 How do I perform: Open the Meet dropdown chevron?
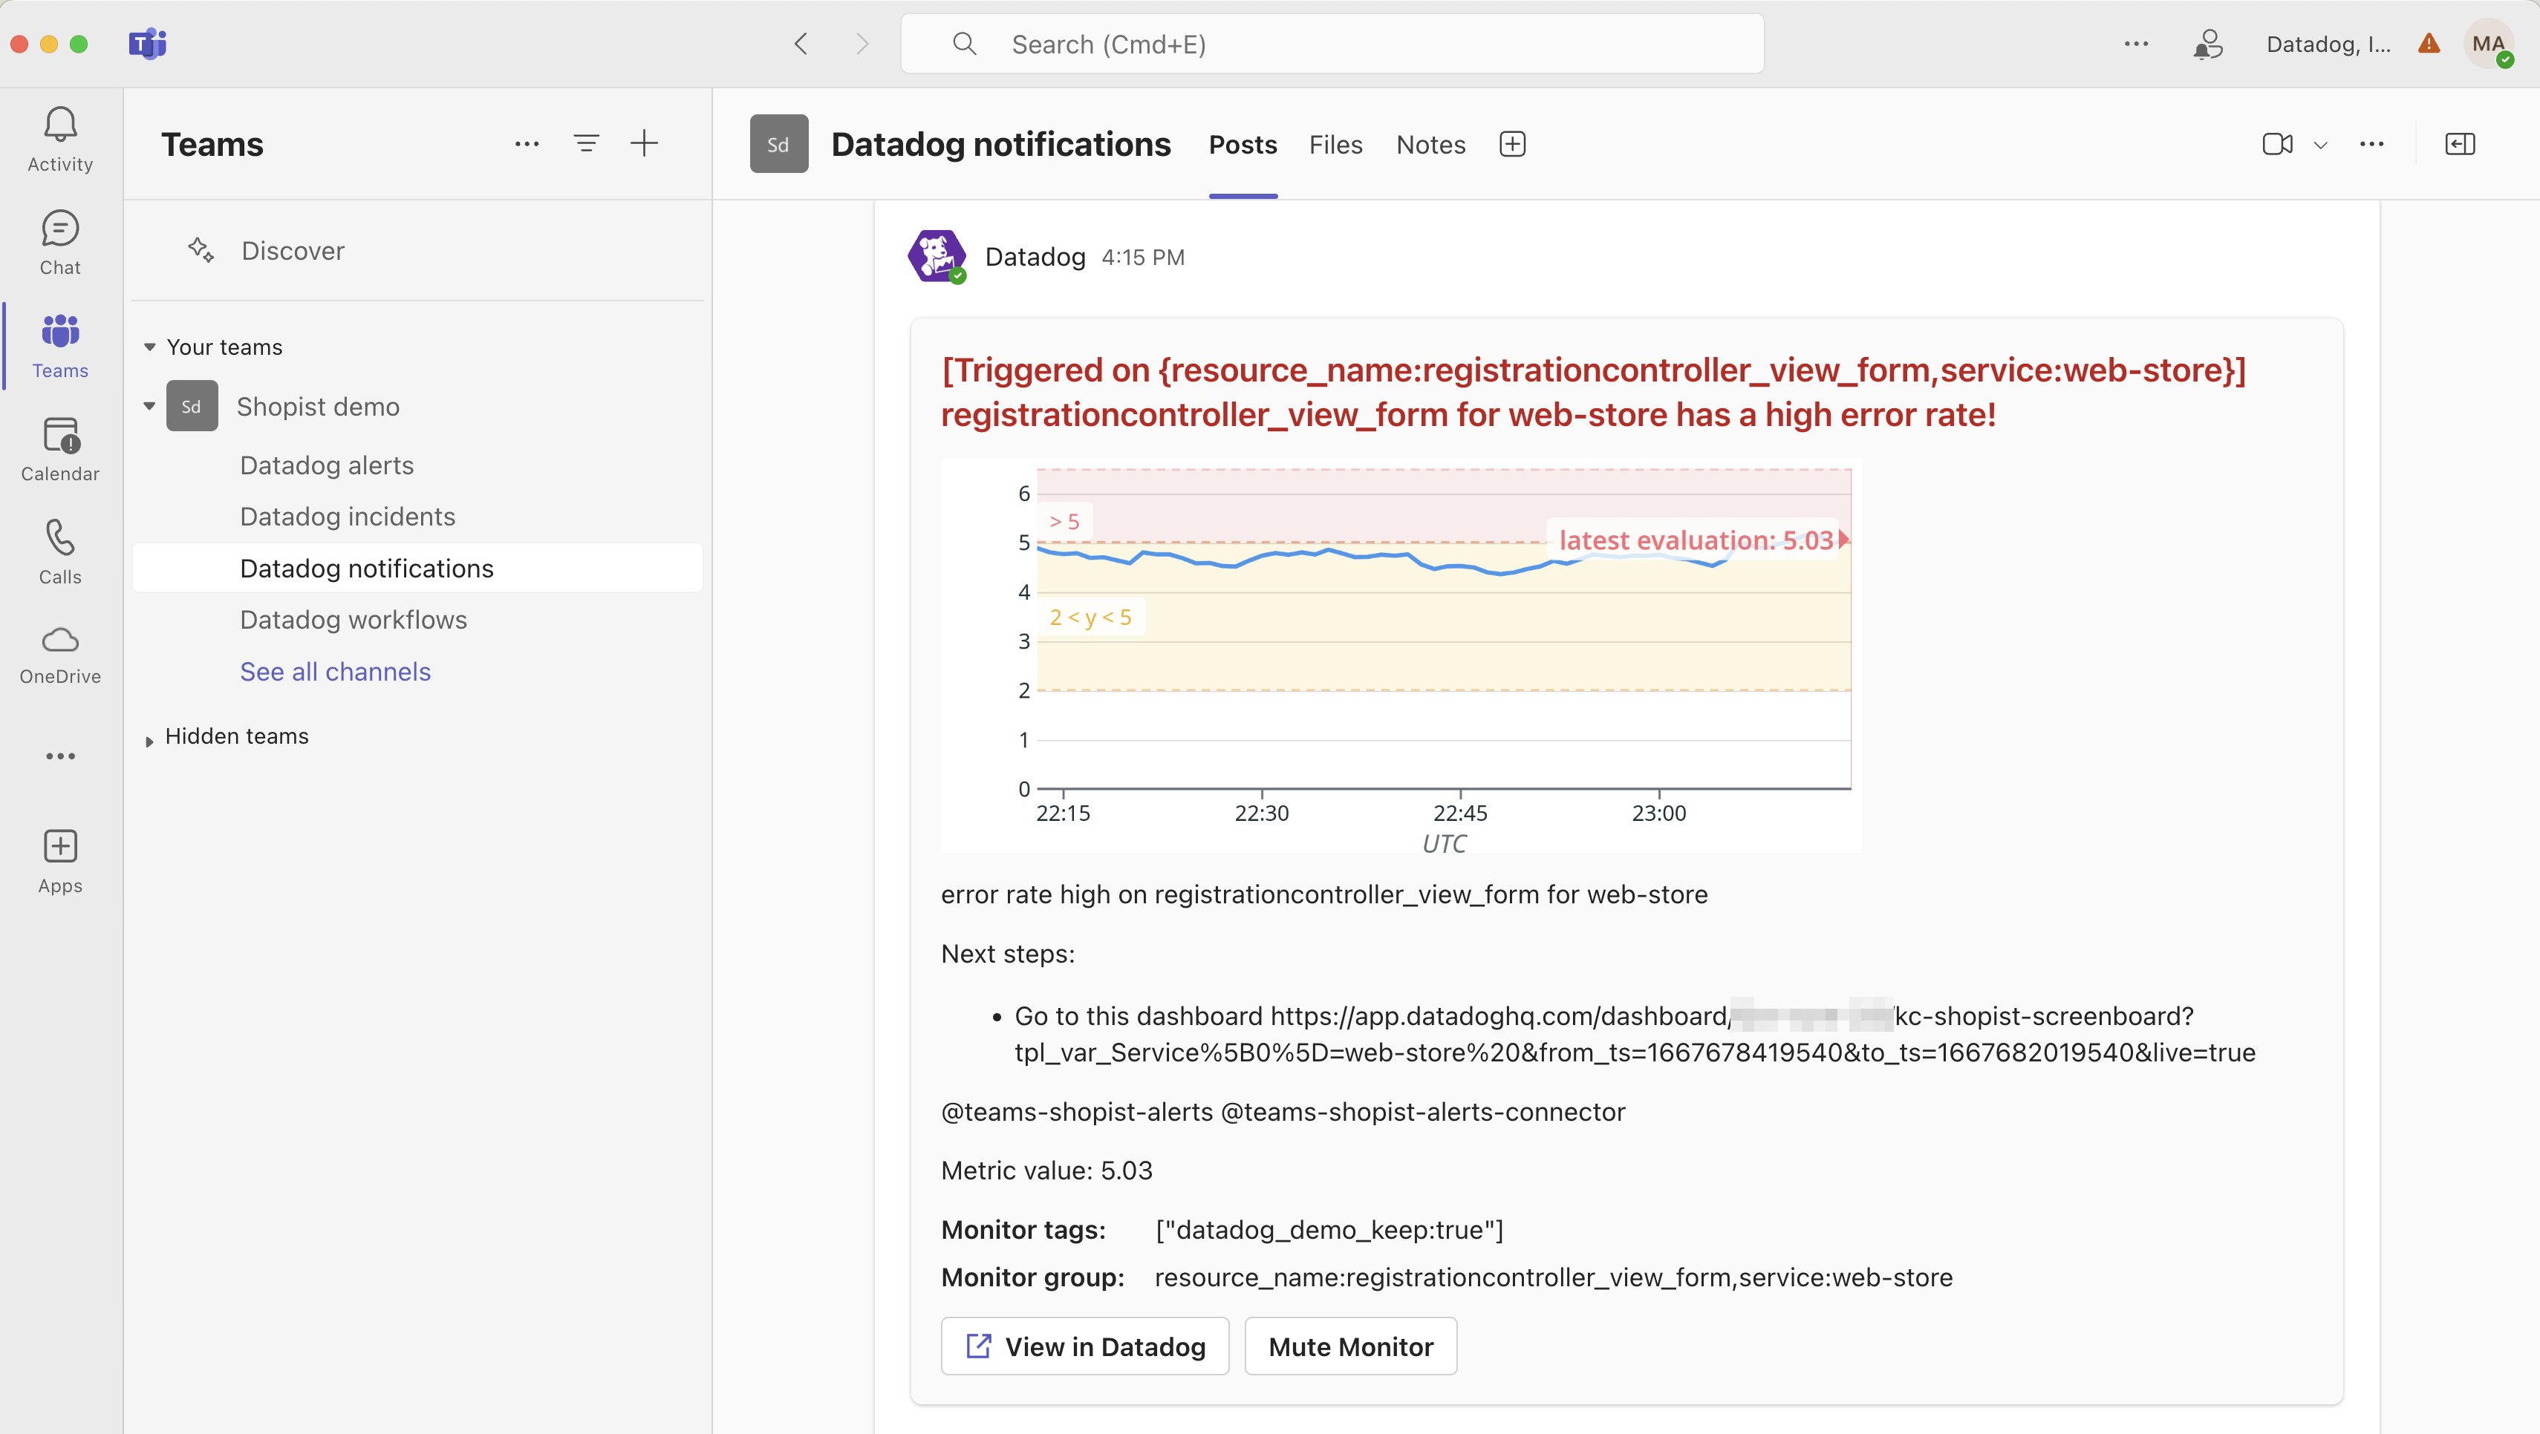point(2321,144)
